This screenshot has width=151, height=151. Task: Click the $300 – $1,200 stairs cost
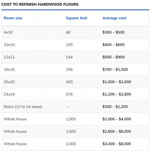tap(115, 107)
